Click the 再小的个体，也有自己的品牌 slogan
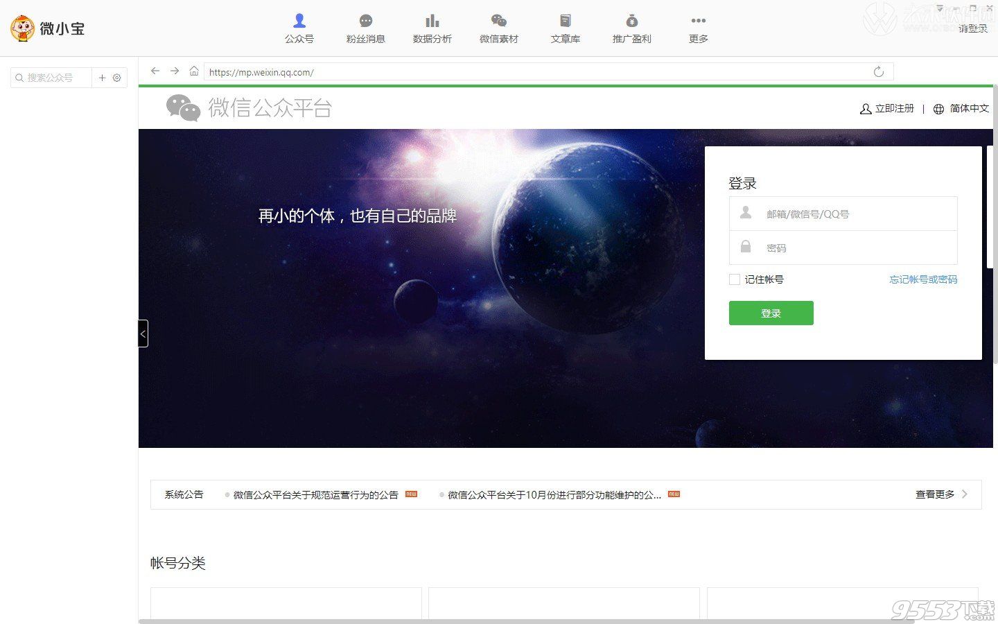 tap(358, 216)
